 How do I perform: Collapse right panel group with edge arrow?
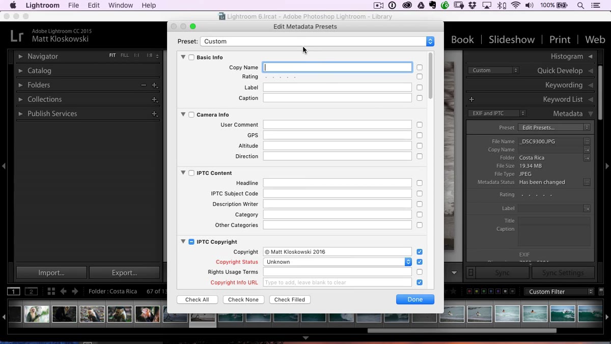[607, 166]
